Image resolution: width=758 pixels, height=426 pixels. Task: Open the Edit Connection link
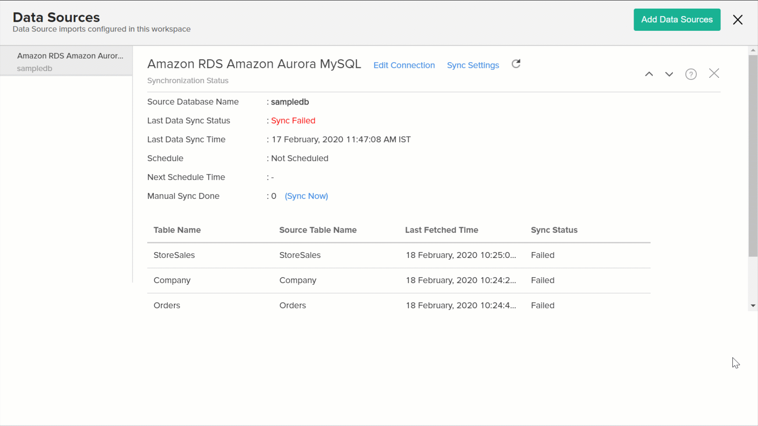tap(404, 65)
